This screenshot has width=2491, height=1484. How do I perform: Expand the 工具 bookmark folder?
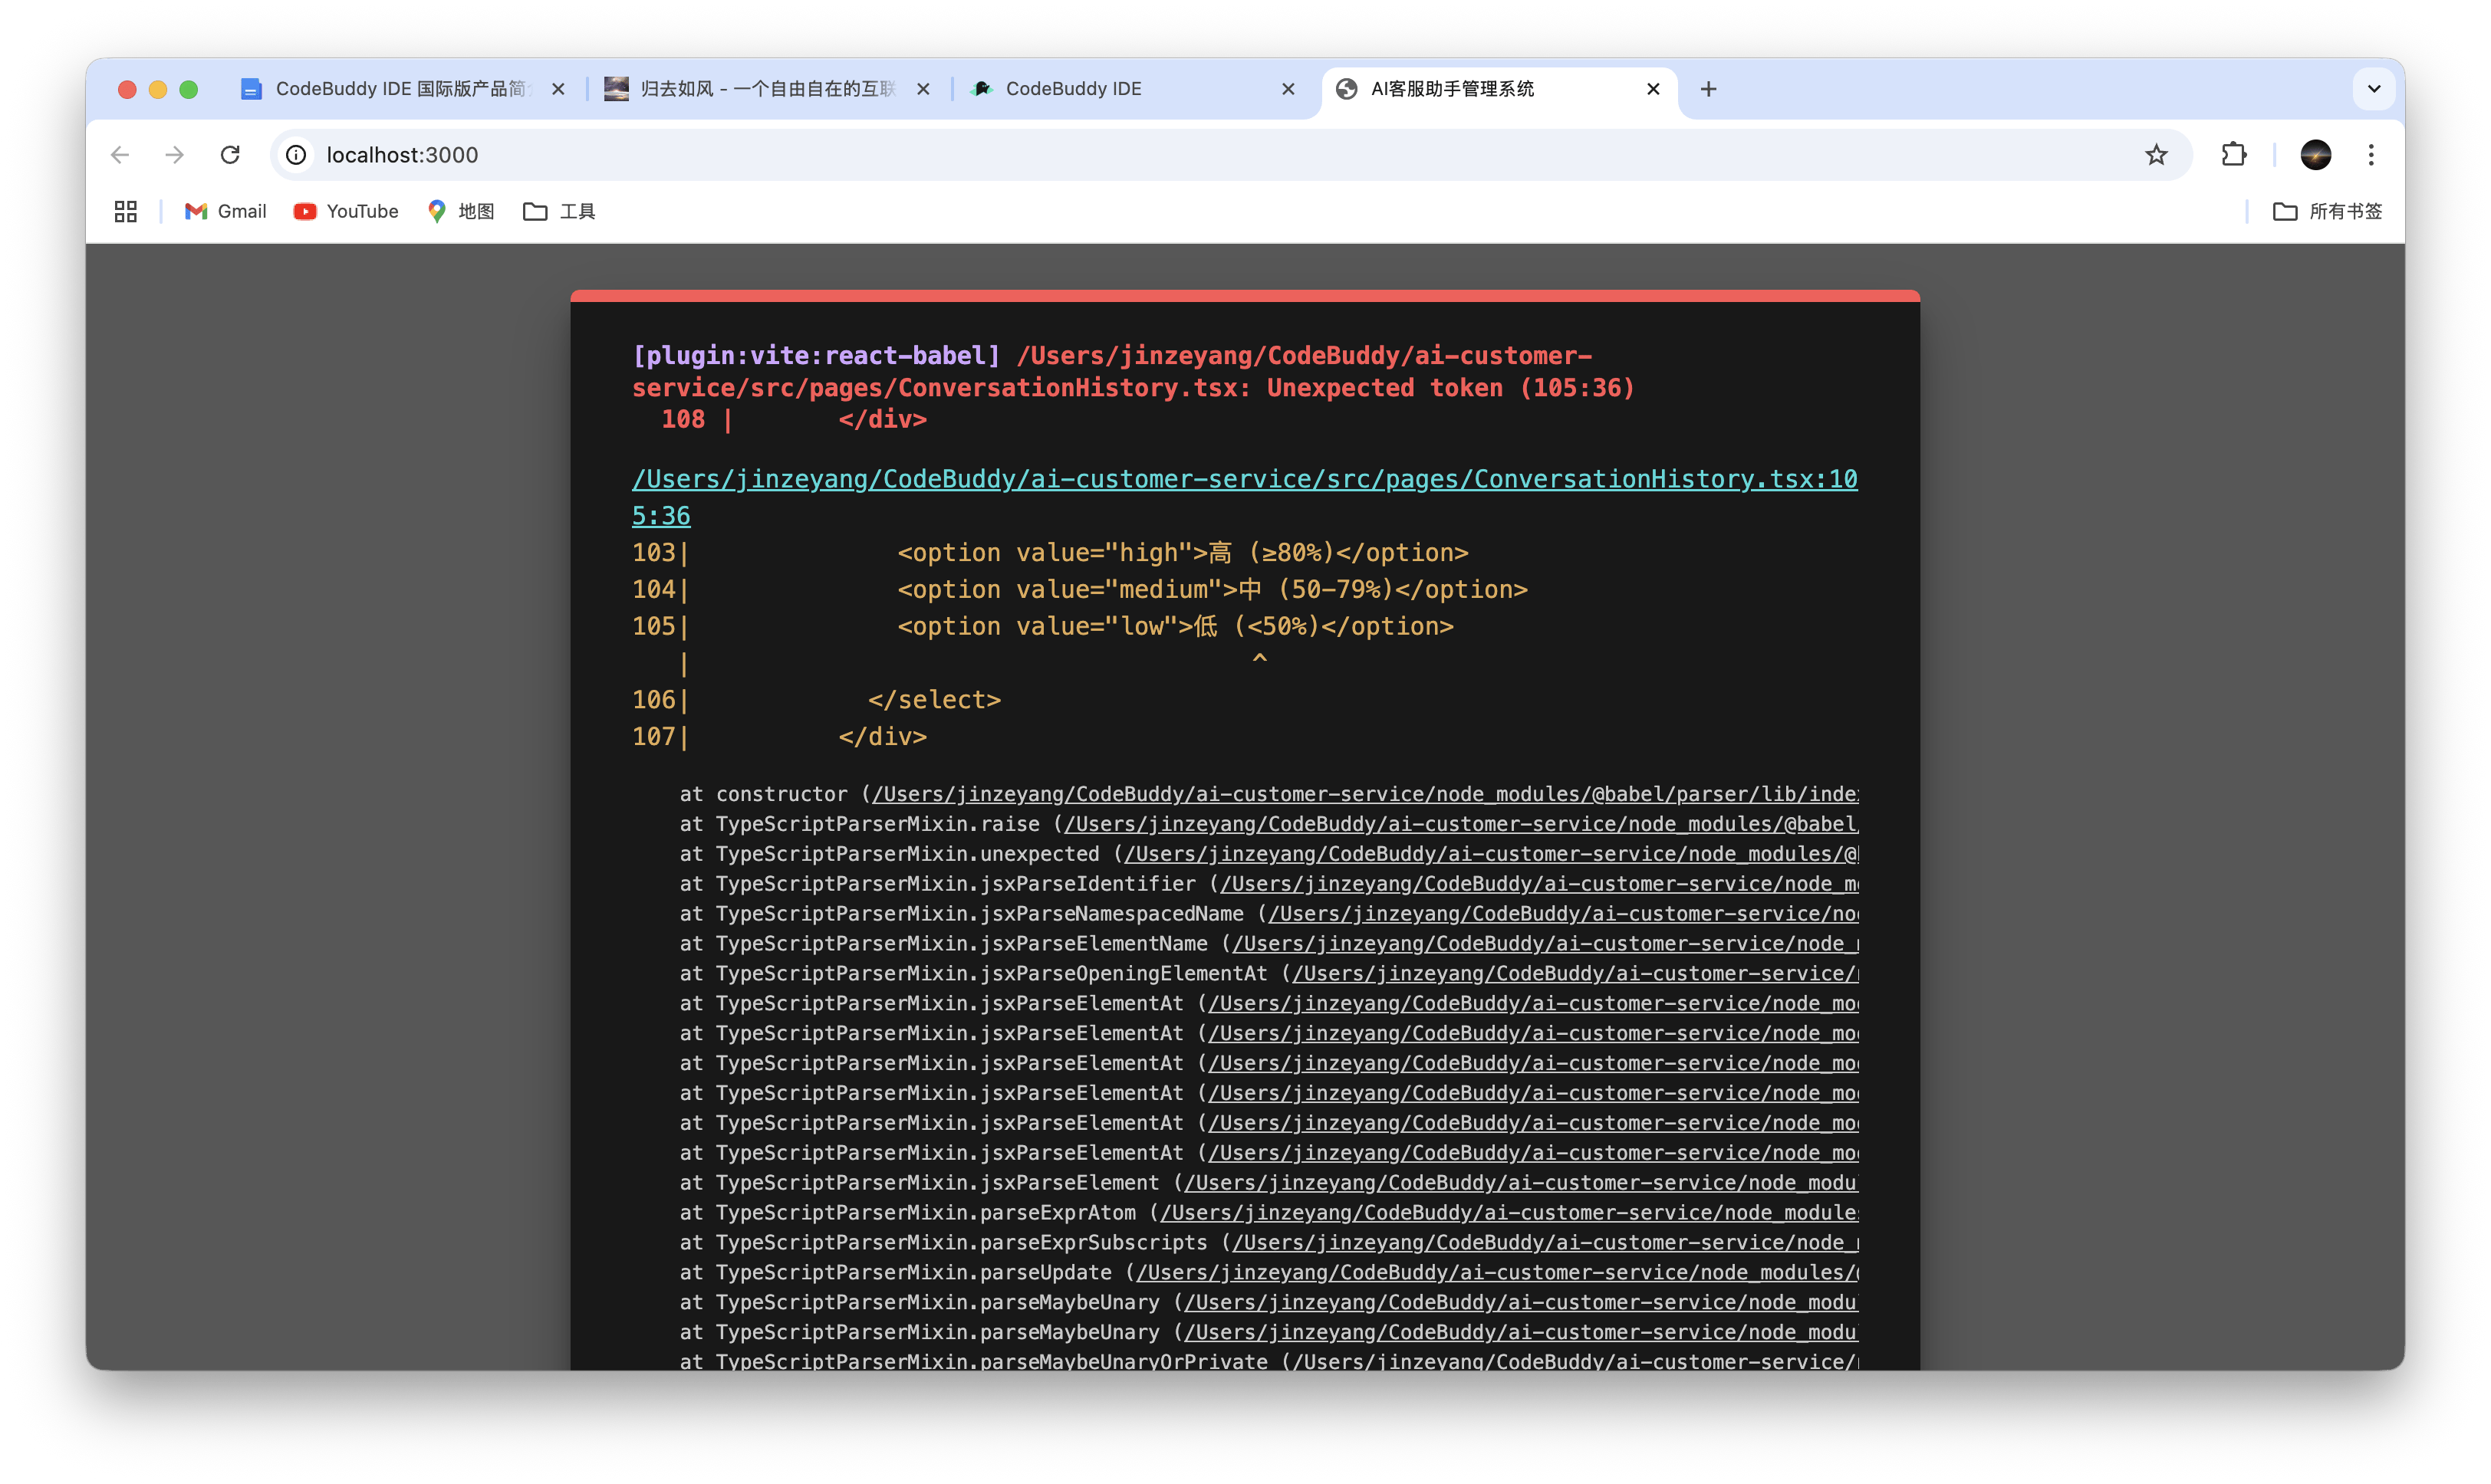click(x=559, y=211)
